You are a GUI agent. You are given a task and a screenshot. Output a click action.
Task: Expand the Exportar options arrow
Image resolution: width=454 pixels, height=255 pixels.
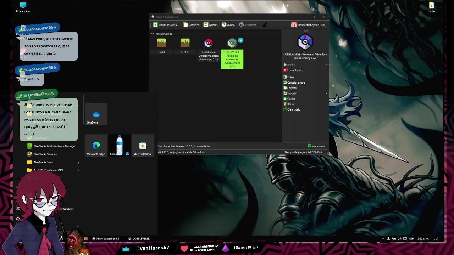pyautogui.click(x=326, y=93)
